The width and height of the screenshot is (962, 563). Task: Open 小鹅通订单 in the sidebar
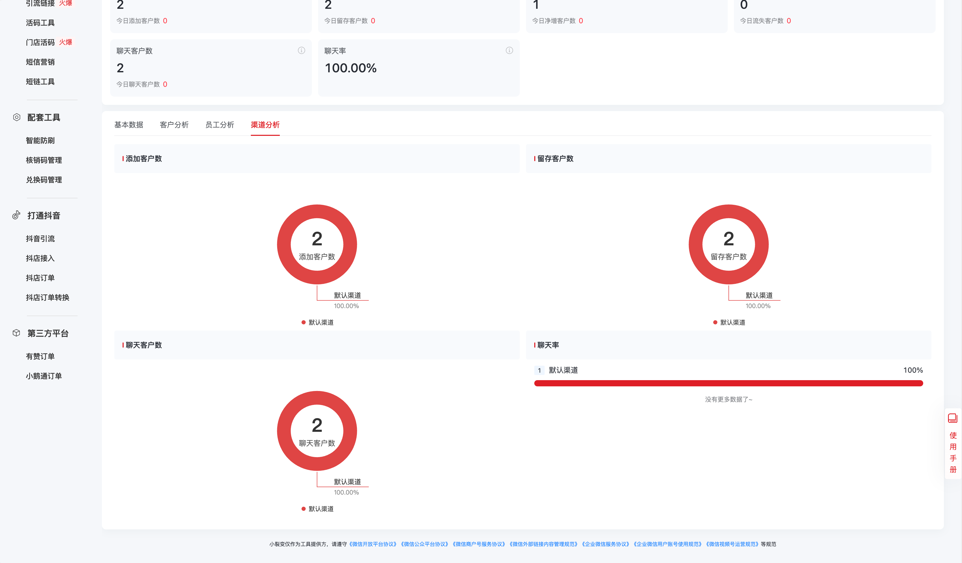click(44, 376)
